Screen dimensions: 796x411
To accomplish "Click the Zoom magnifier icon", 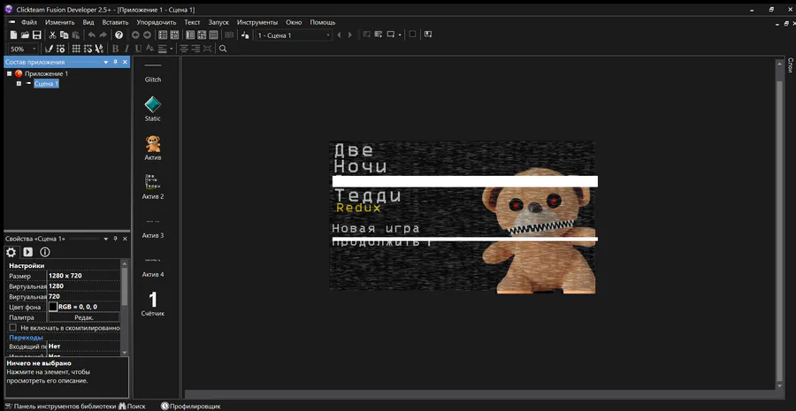I will pyautogui.click(x=222, y=49).
